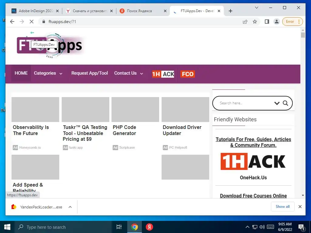Click the padlock site info icon

point(44,22)
